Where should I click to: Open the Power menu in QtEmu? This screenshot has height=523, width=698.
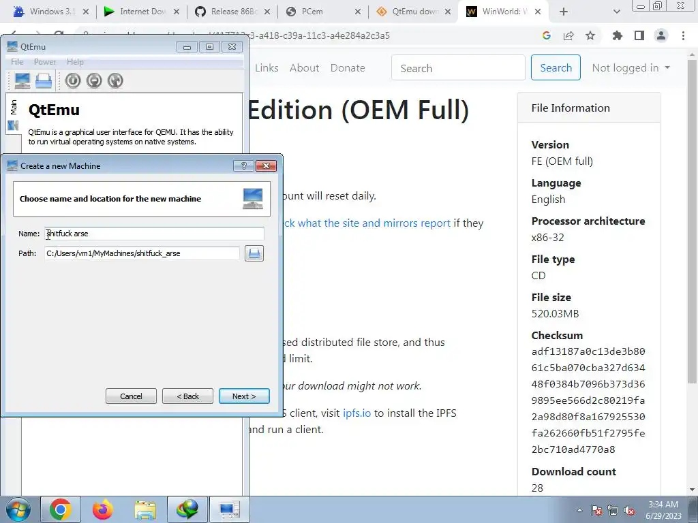click(x=45, y=62)
